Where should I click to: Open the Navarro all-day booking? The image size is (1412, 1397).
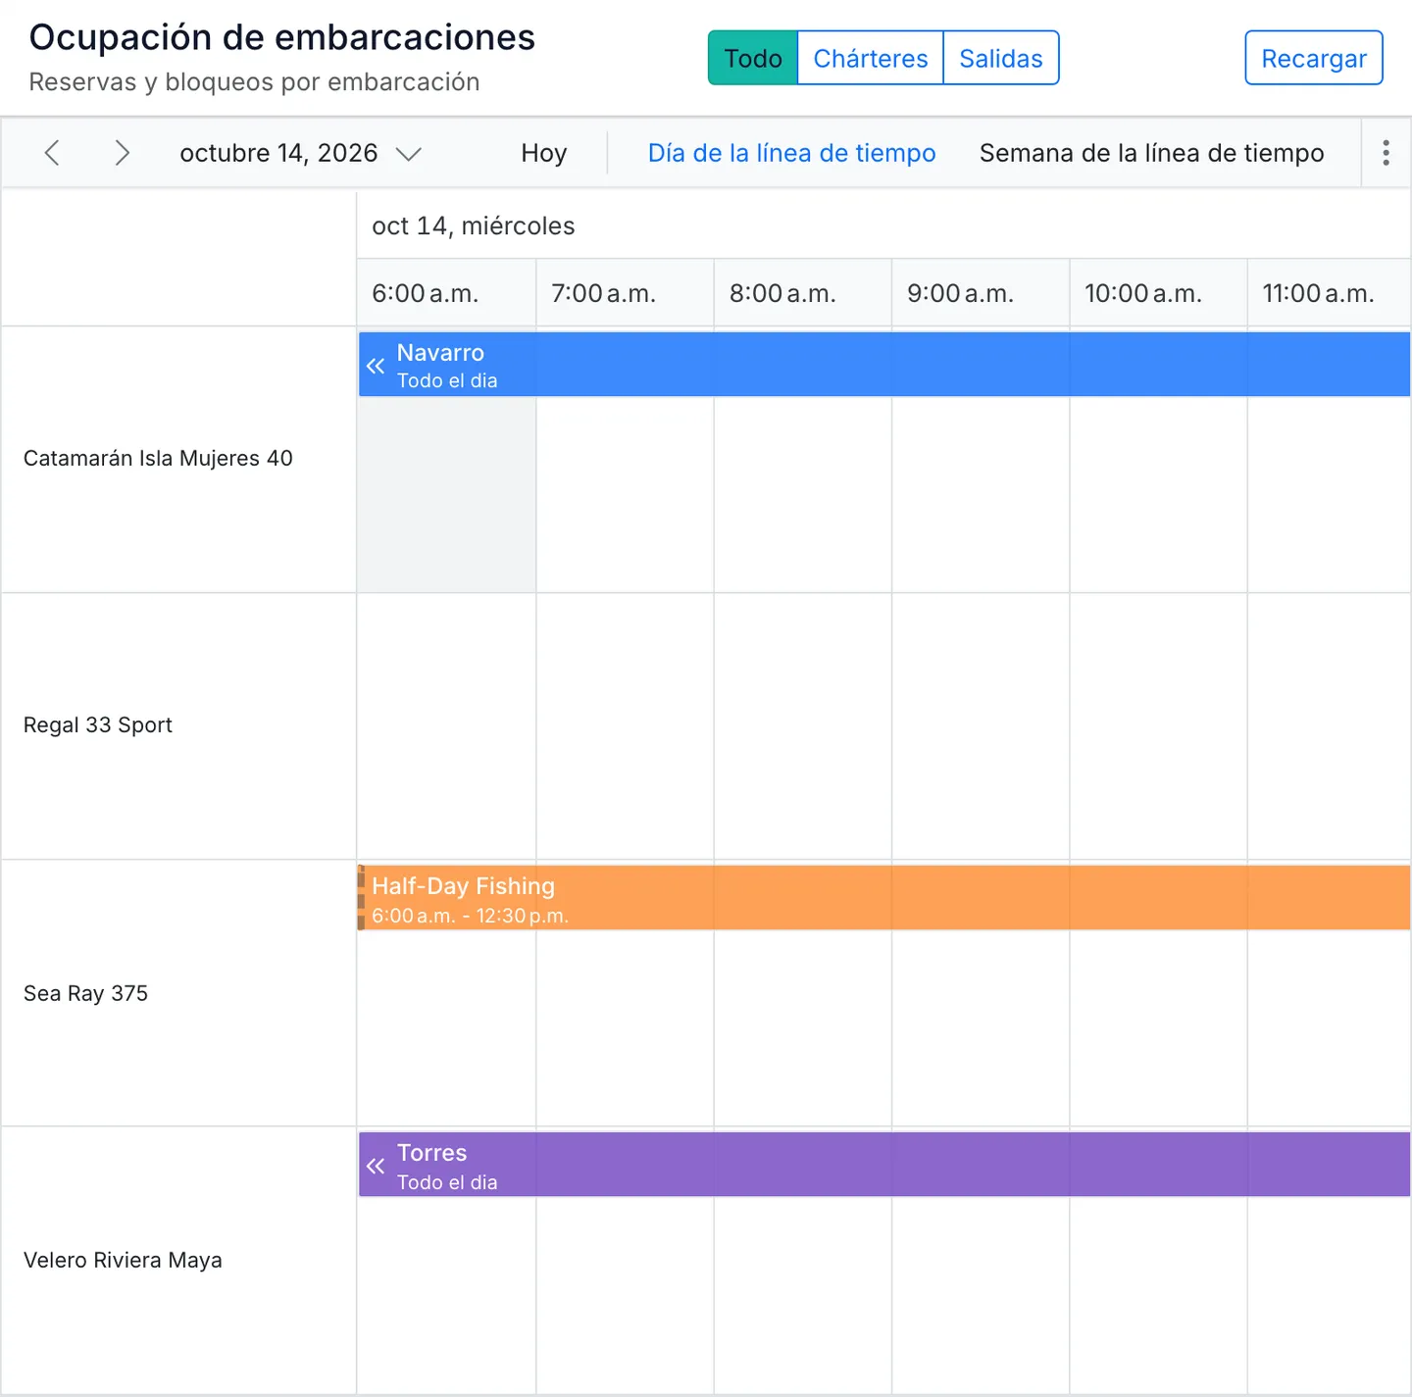point(884,365)
